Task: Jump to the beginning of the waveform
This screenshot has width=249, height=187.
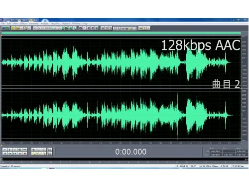Action: coord(5,154)
